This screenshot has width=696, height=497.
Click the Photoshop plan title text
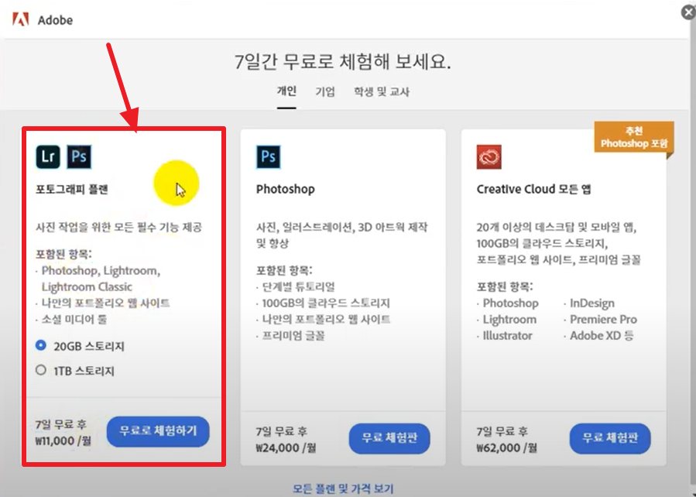[286, 190]
